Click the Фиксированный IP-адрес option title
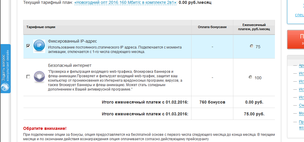Viewport: 304px width, 142px height. [72, 41]
